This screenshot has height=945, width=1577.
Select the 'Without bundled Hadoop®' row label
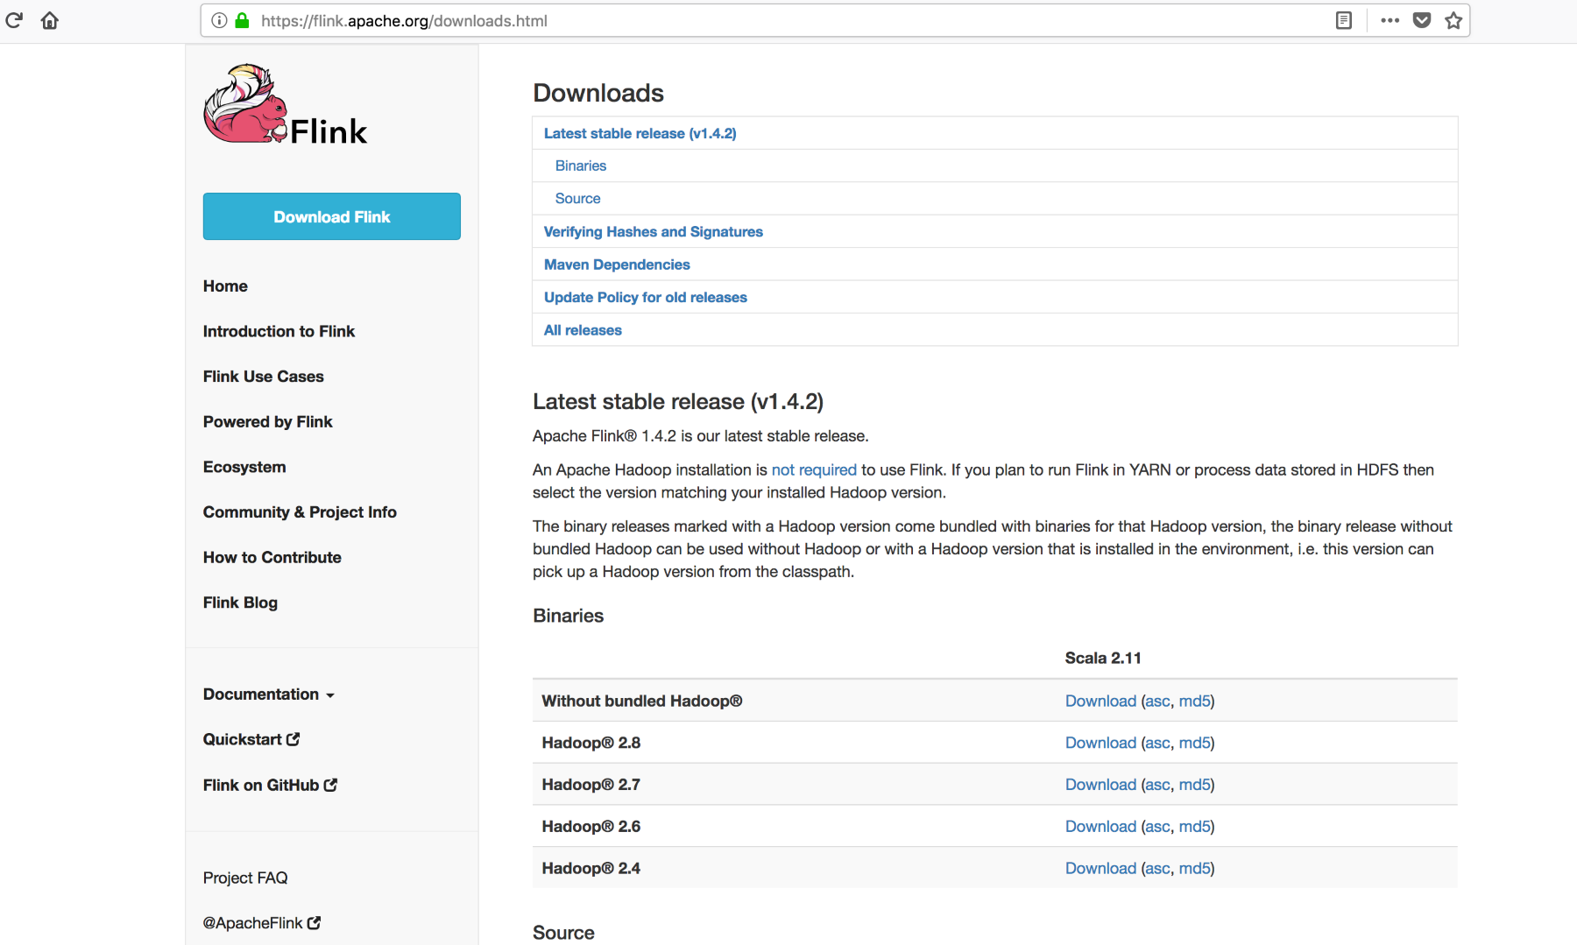[642, 701]
